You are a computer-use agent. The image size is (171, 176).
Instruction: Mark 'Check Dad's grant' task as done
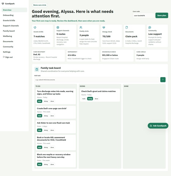(x=96, y=99)
